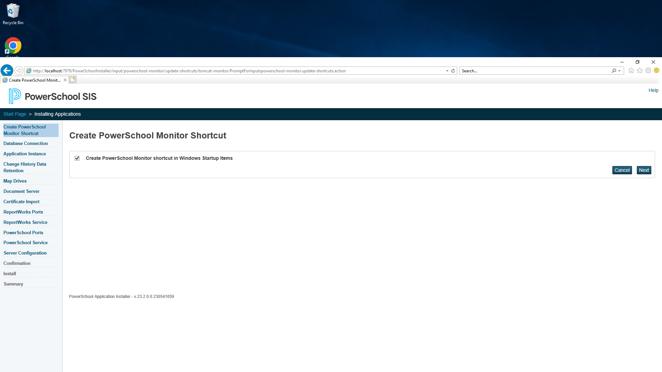Click the PowerSchool SIS logo
The width and height of the screenshot is (662, 372).
[53, 96]
